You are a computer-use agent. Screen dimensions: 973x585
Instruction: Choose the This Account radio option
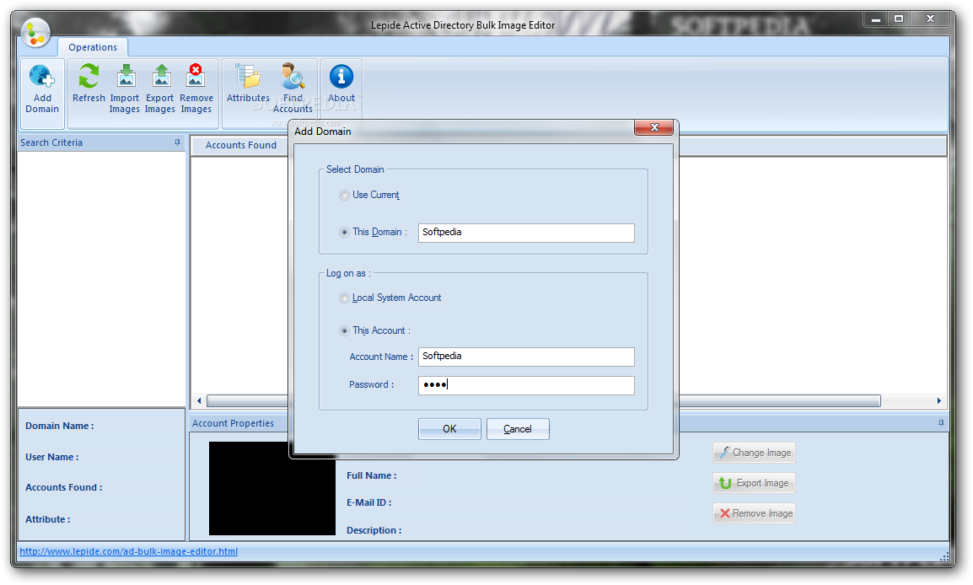click(344, 331)
